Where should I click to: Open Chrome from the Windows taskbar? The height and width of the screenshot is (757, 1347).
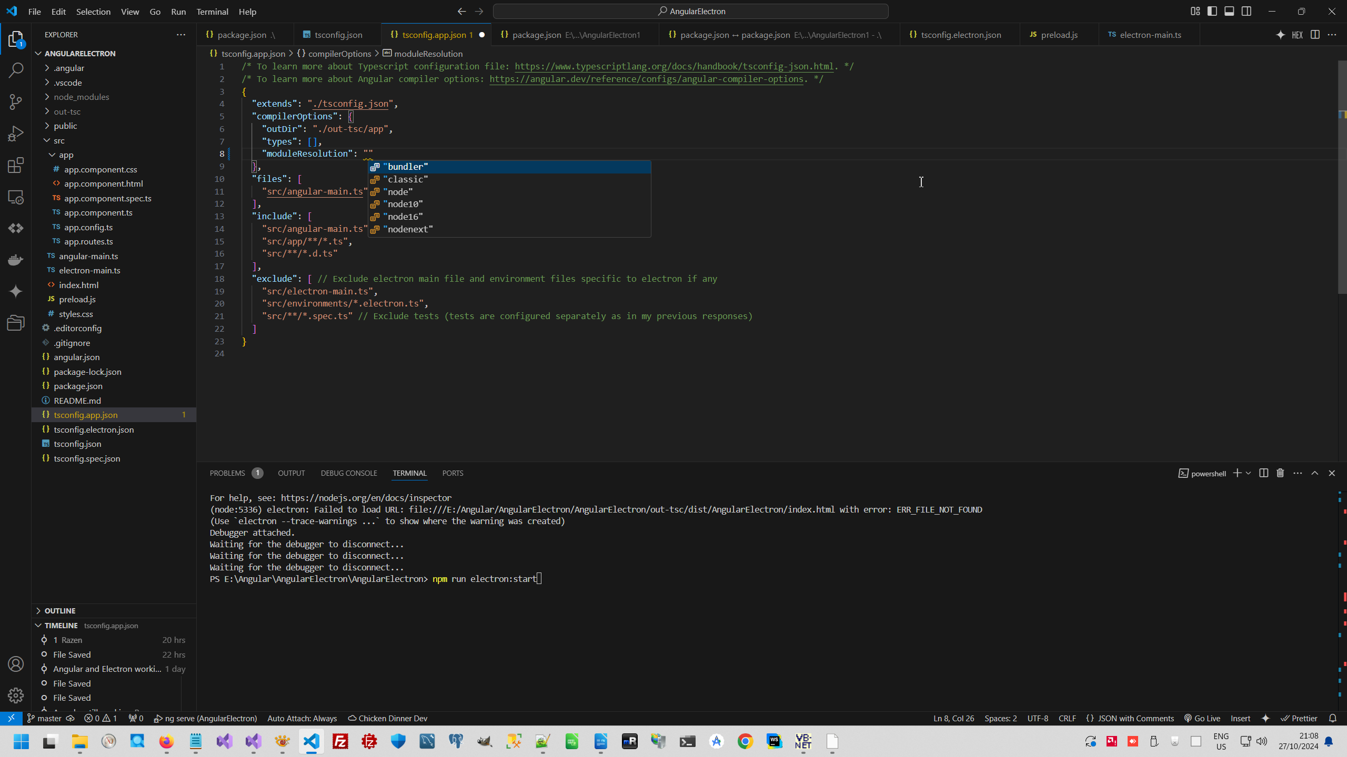point(745,741)
